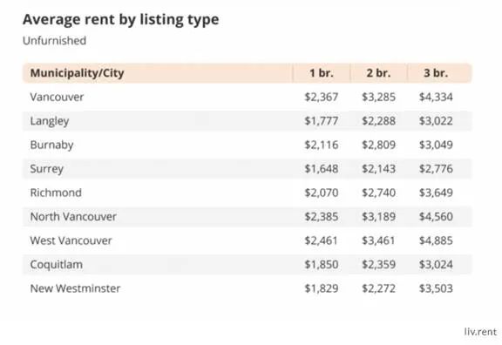Click Richmond 2 br. value $2,740
The image size is (502, 345).
pyautogui.click(x=378, y=193)
